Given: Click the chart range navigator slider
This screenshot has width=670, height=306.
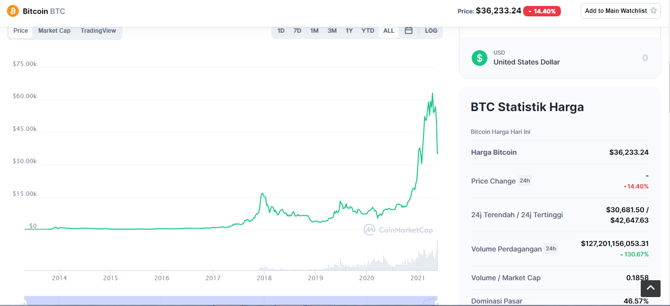Looking at the screenshot, I should (x=231, y=301).
